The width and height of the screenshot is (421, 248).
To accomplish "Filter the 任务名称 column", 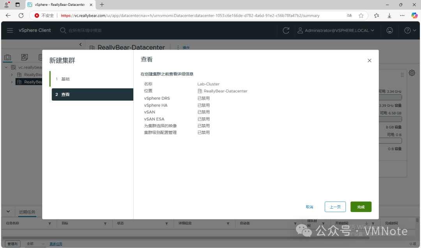I will 50,223.
